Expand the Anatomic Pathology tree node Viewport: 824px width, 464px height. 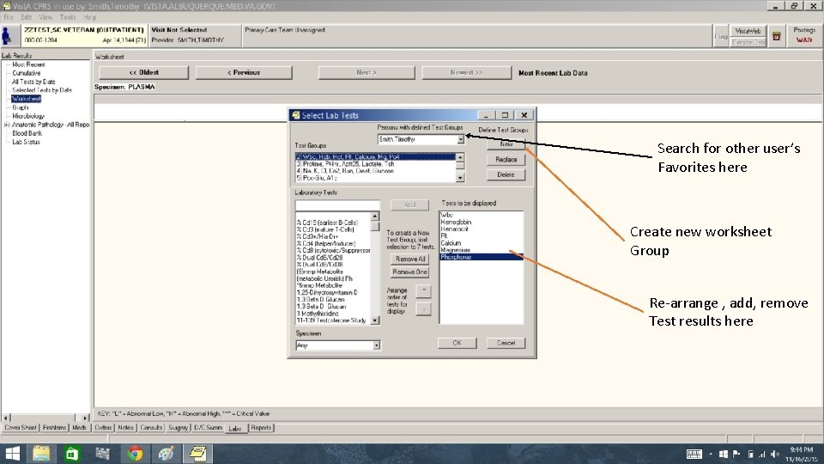(x=6, y=125)
